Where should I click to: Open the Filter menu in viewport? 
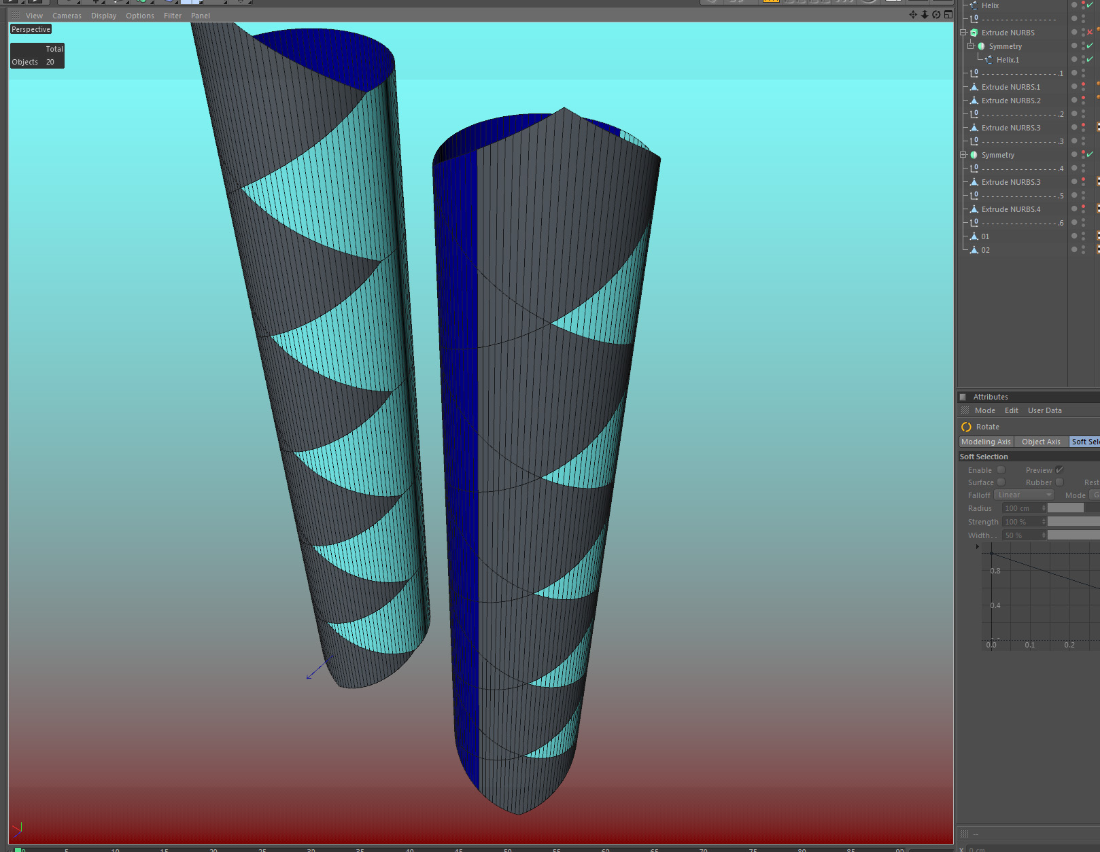pyautogui.click(x=173, y=16)
